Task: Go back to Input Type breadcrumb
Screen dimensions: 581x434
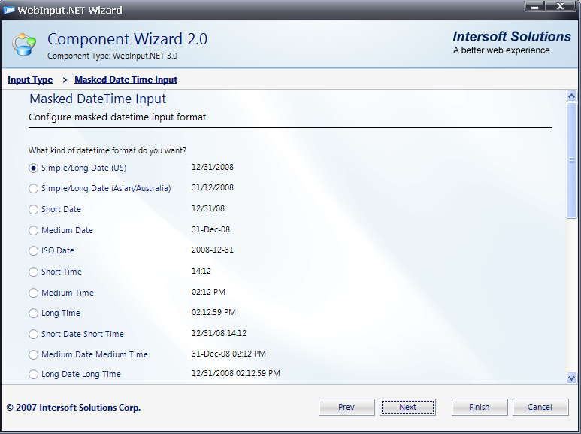Action: 30,80
